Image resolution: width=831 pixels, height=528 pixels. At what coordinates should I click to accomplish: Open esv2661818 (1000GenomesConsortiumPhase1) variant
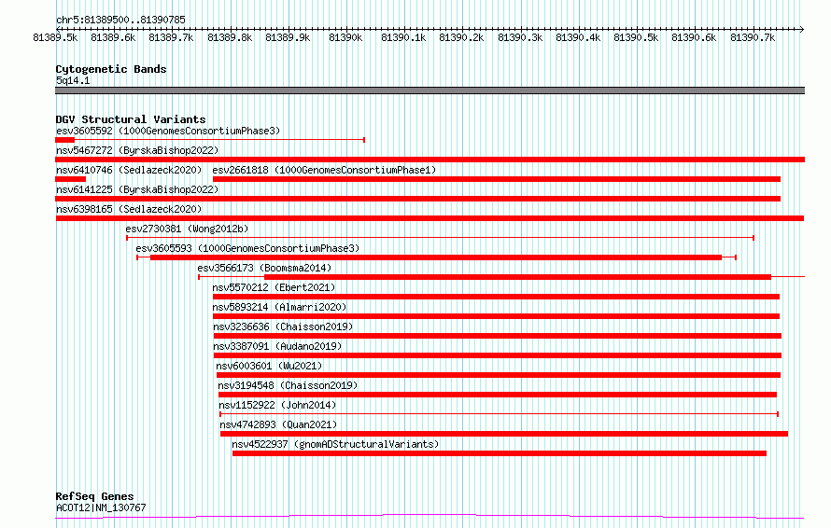pos(324,170)
